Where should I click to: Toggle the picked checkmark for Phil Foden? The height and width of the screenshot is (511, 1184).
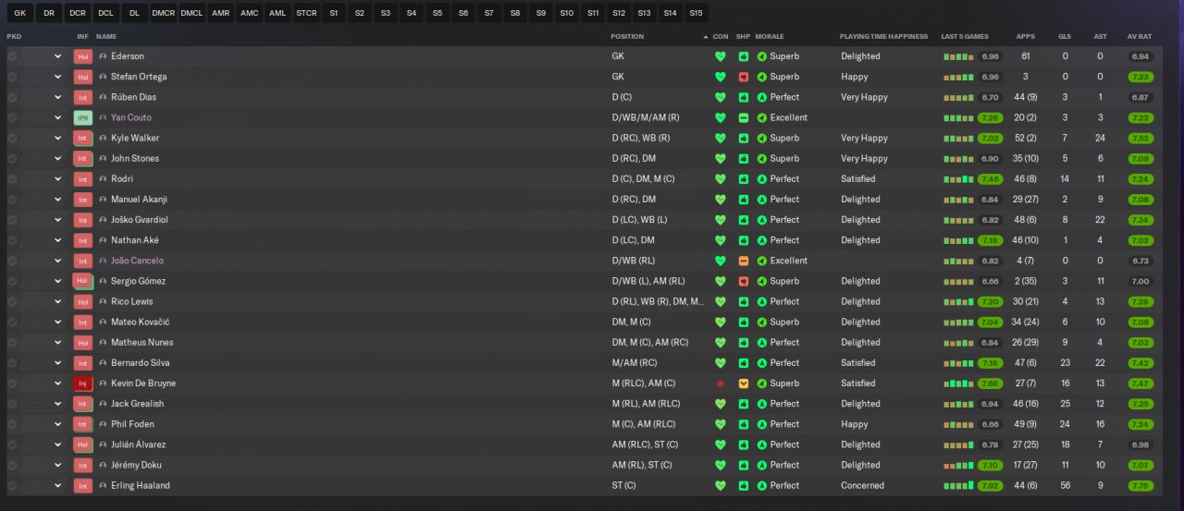point(12,424)
